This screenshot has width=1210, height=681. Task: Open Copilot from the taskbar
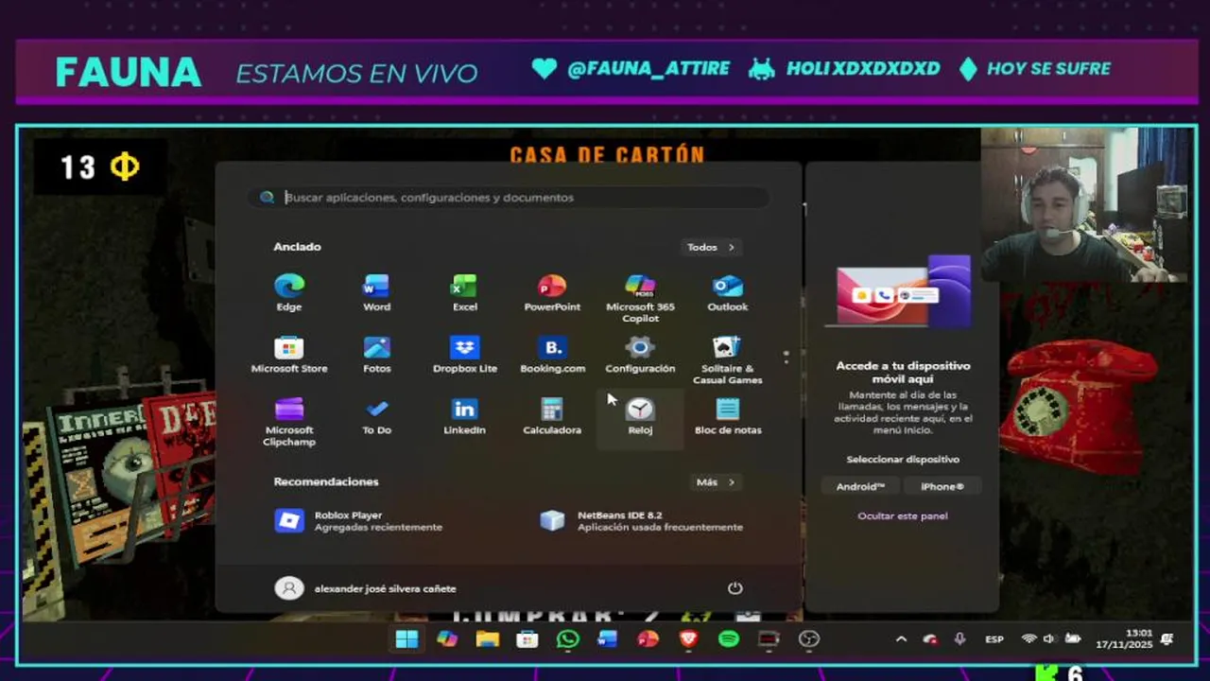pyautogui.click(x=447, y=639)
